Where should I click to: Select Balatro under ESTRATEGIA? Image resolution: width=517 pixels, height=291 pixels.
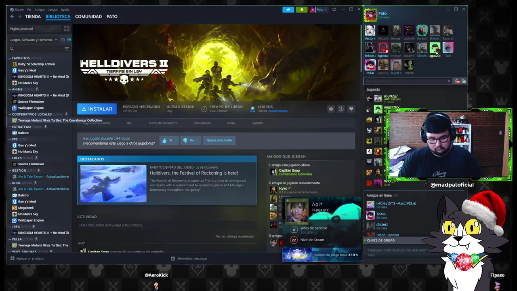click(23, 133)
